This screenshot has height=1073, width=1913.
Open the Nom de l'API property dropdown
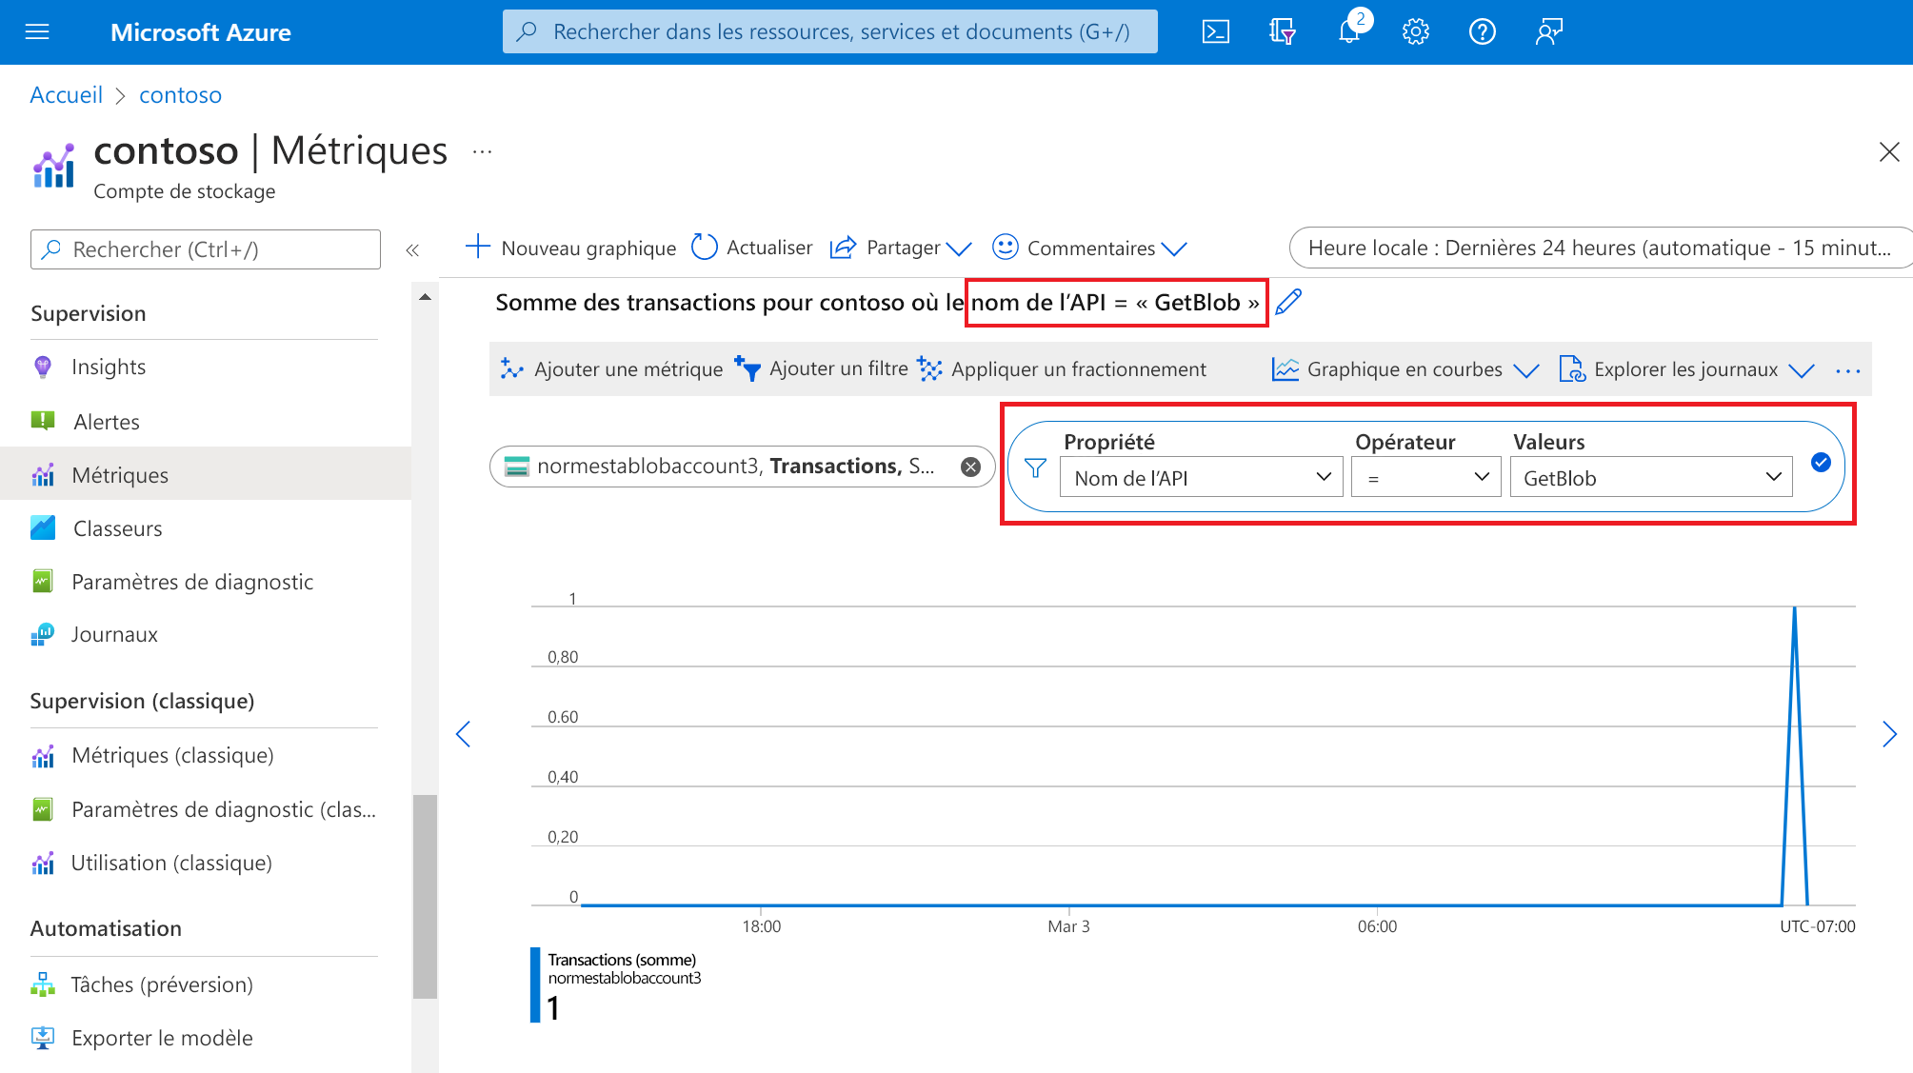click(x=1200, y=477)
